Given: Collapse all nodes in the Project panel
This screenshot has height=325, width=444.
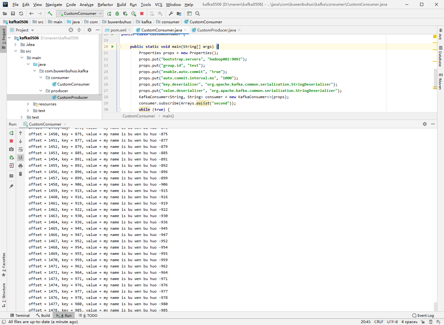Looking at the screenshot, I should 79,30.
